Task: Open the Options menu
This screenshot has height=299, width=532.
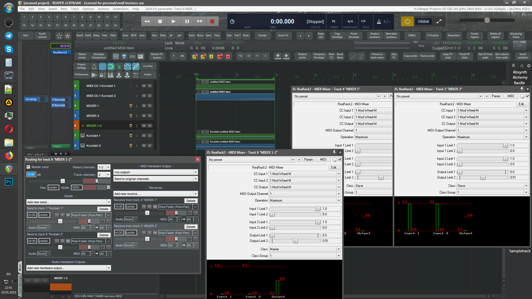Action: (x=88, y=9)
